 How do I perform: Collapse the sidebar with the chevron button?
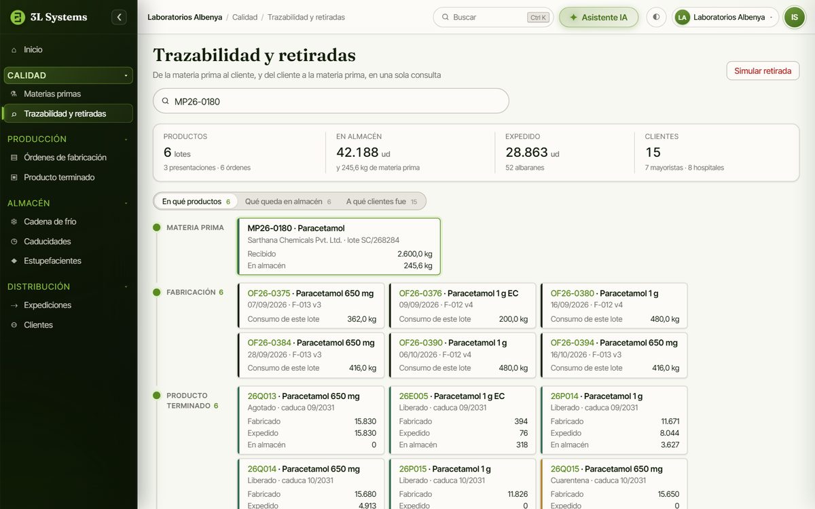pyautogui.click(x=119, y=17)
